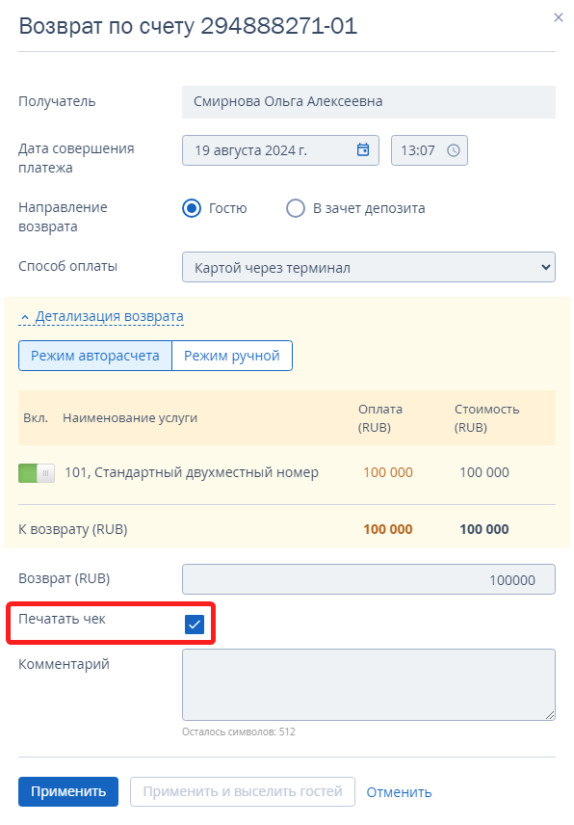
Task: Toggle off the room 101 service switch
Action: point(37,473)
